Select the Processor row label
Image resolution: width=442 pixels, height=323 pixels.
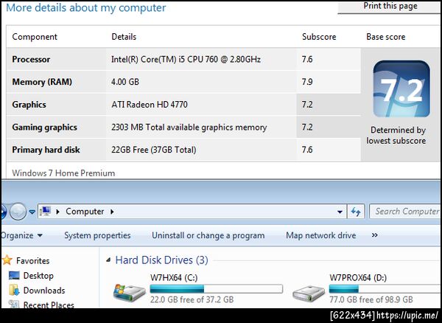pos(31,59)
